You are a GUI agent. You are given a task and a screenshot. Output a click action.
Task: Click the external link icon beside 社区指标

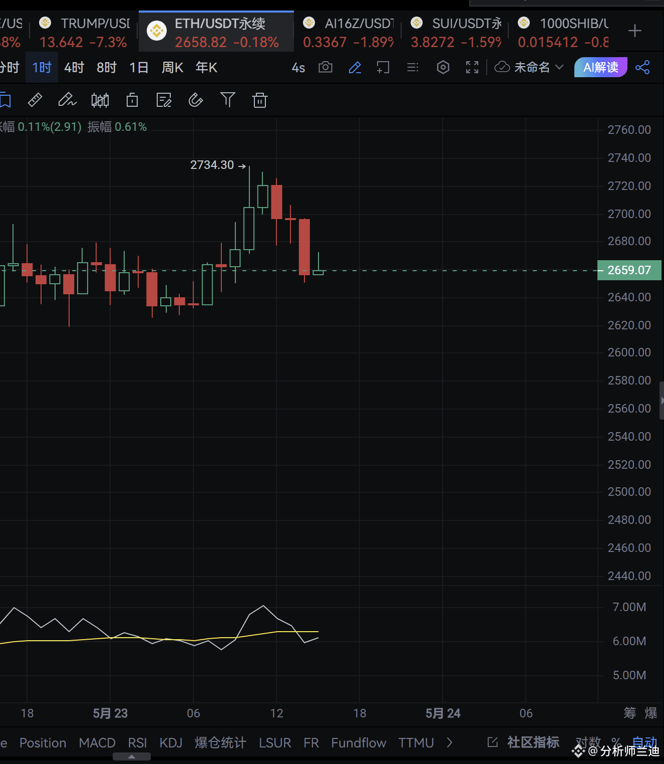coord(493,742)
